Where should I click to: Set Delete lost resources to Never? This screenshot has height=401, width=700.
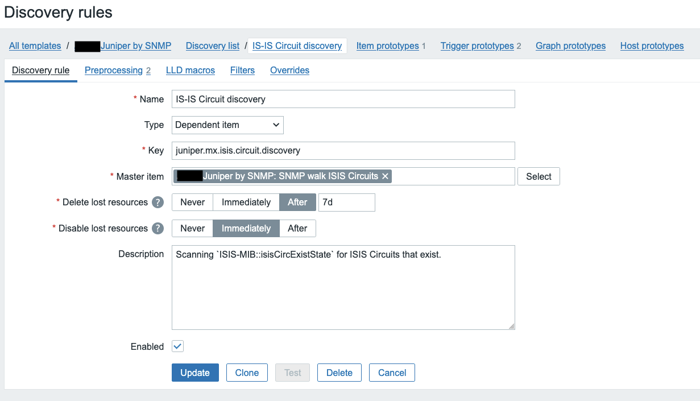tap(192, 202)
